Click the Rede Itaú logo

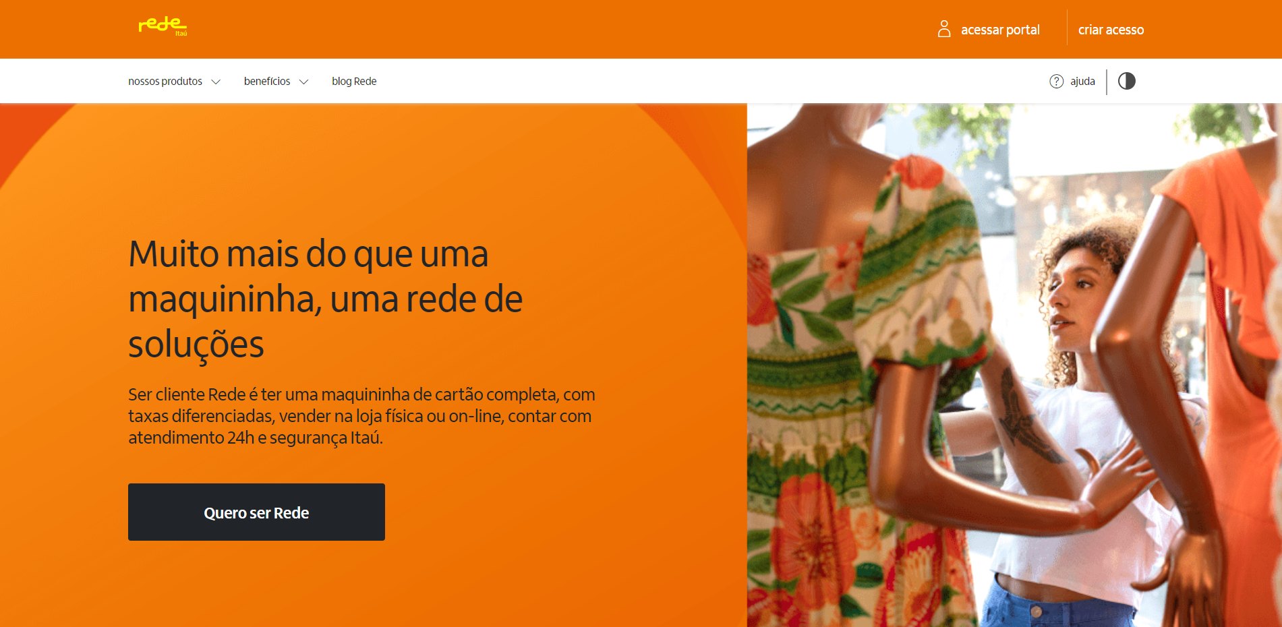click(163, 26)
